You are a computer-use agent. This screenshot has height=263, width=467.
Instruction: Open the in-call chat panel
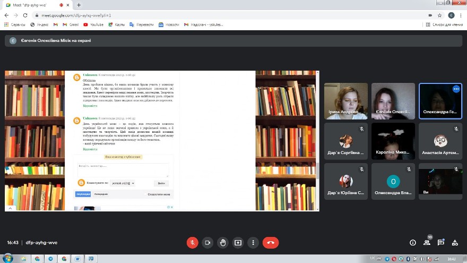[x=440, y=242]
